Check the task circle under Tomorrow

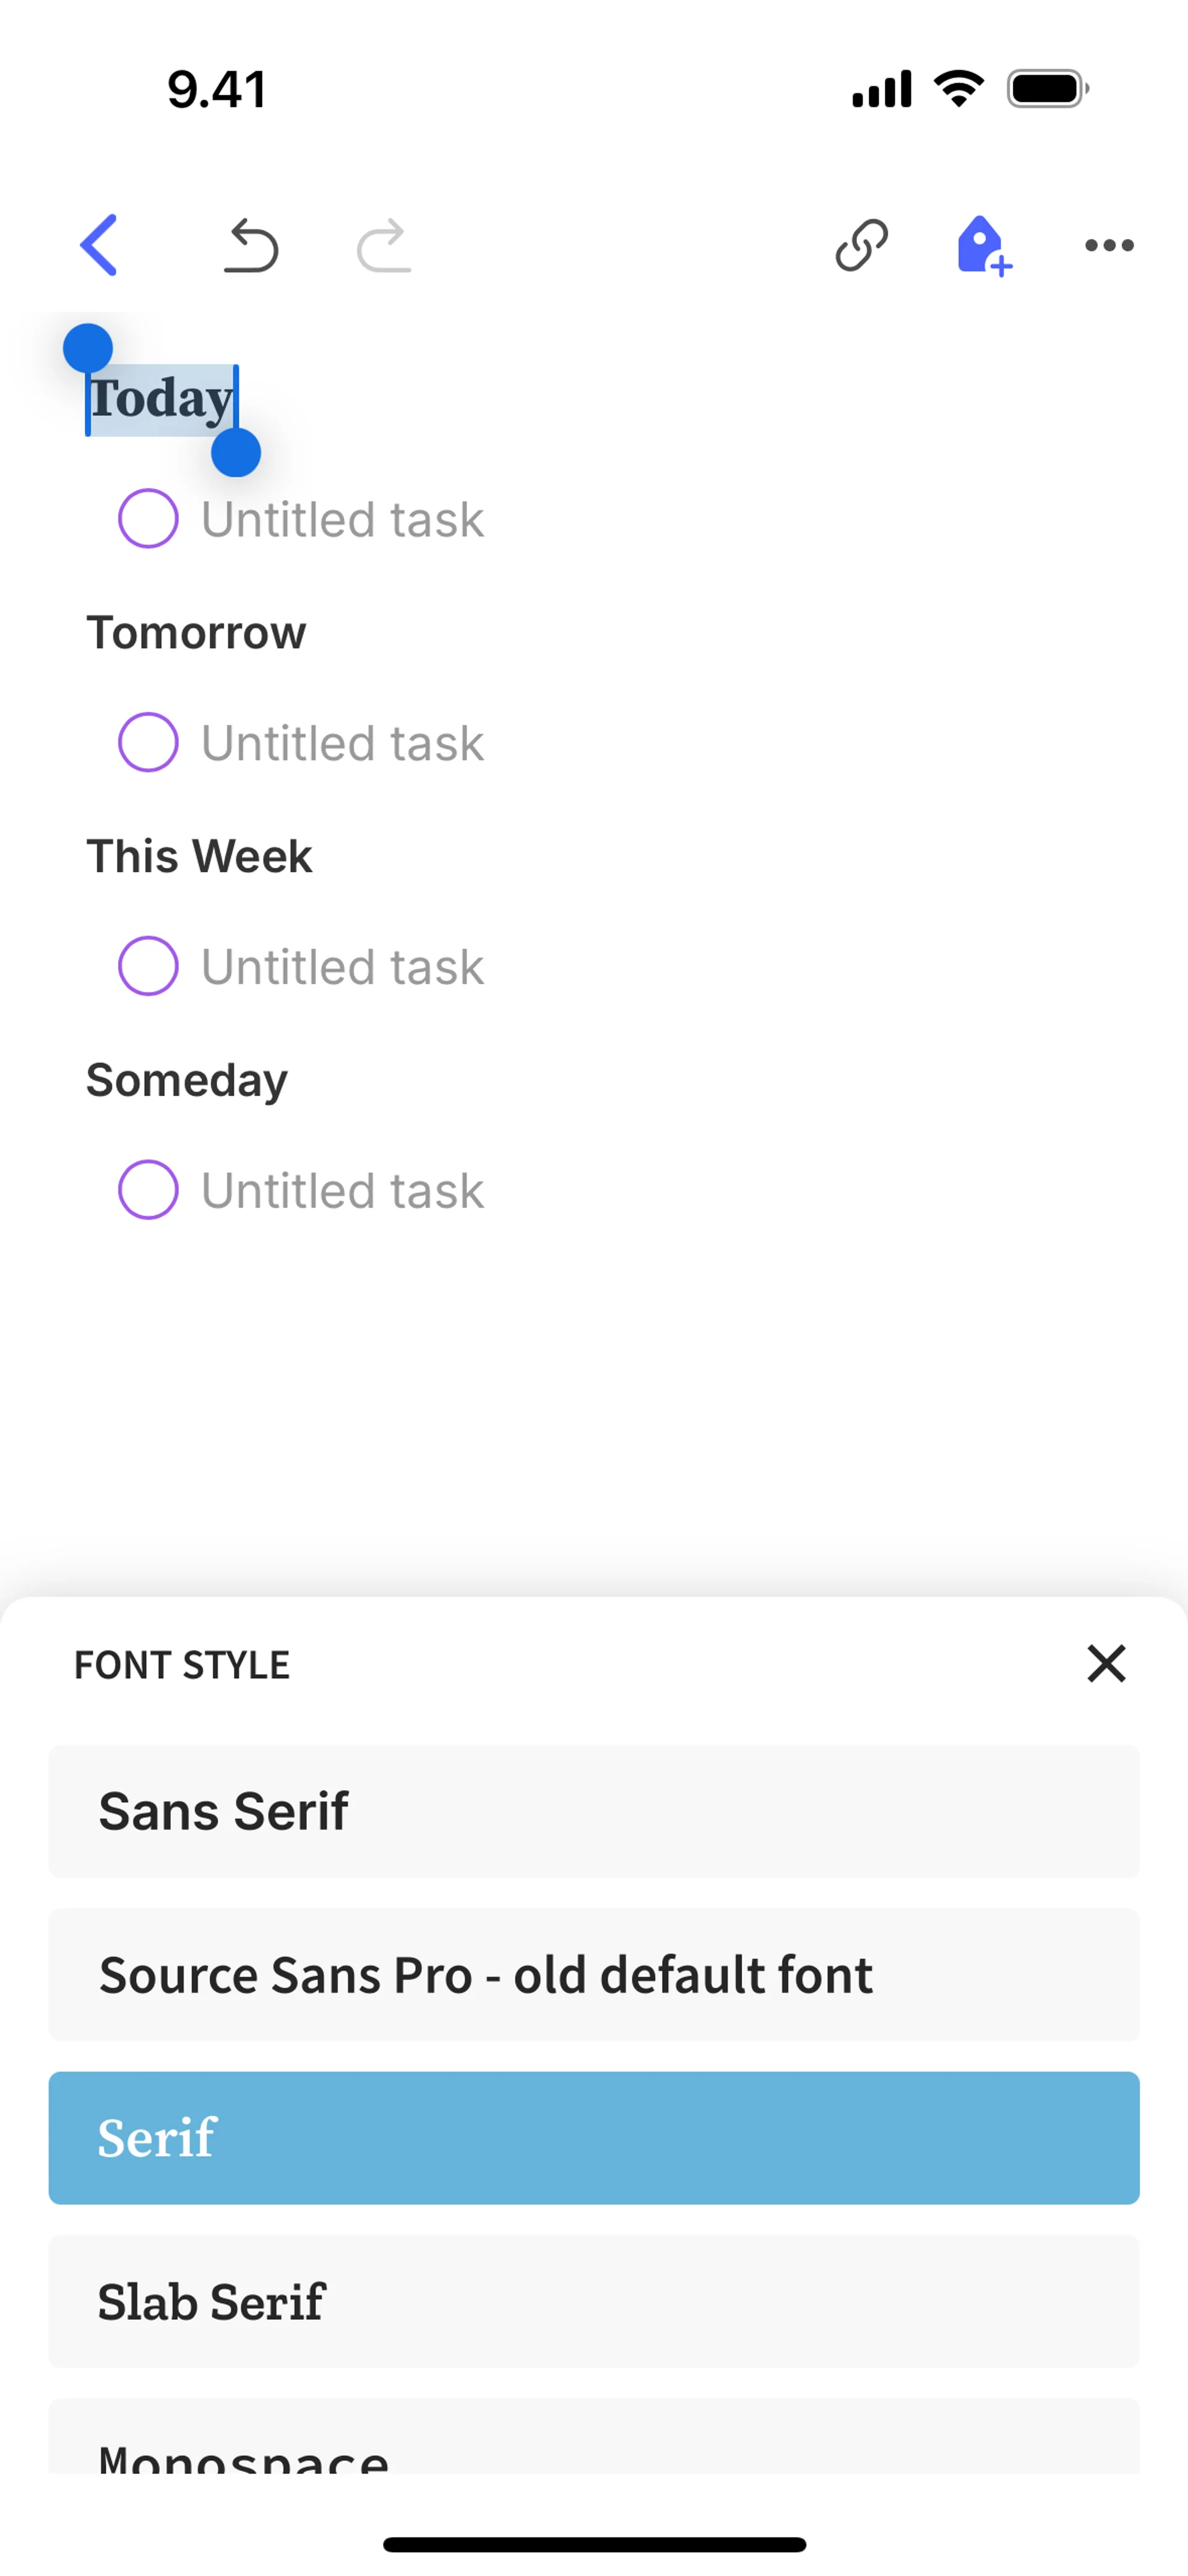[148, 742]
